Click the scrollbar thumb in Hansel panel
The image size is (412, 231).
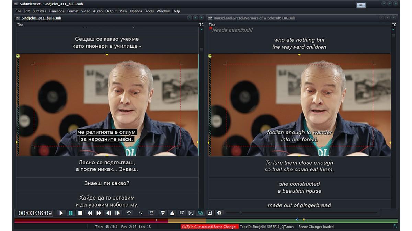pyautogui.click(x=393, y=35)
